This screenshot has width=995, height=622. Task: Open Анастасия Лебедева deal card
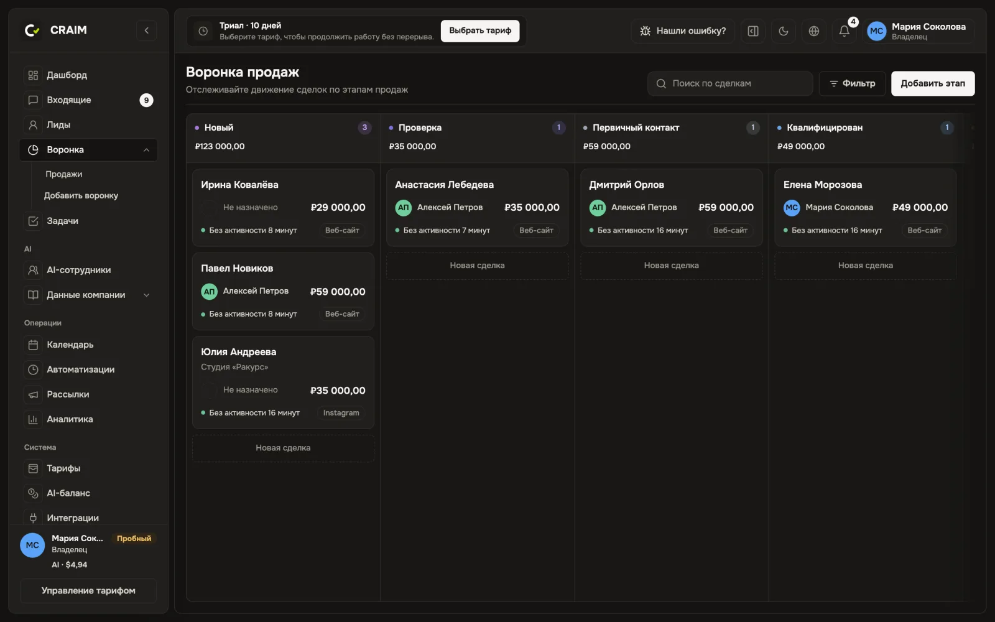click(x=478, y=208)
